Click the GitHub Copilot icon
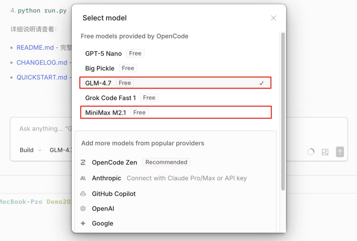 (x=83, y=194)
